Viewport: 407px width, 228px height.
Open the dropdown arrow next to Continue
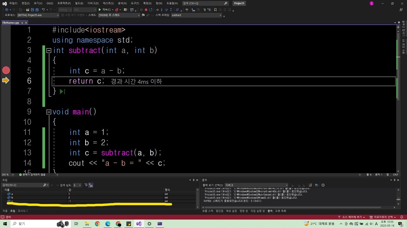[x=113, y=9]
